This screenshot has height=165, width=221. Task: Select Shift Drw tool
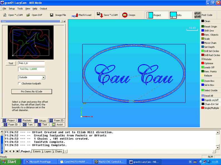point(207,30)
